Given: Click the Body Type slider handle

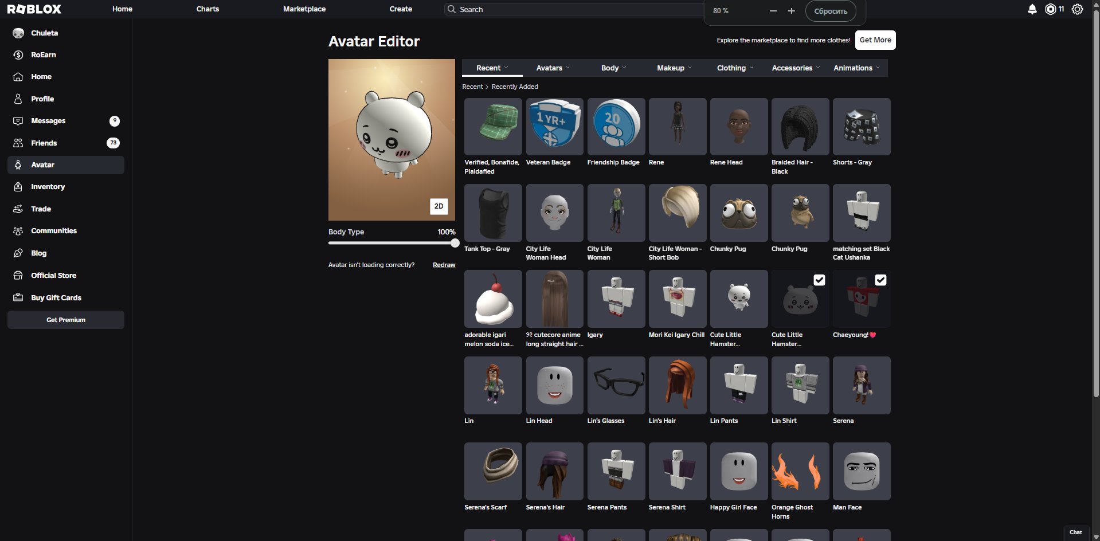Looking at the screenshot, I should pos(455,243).
